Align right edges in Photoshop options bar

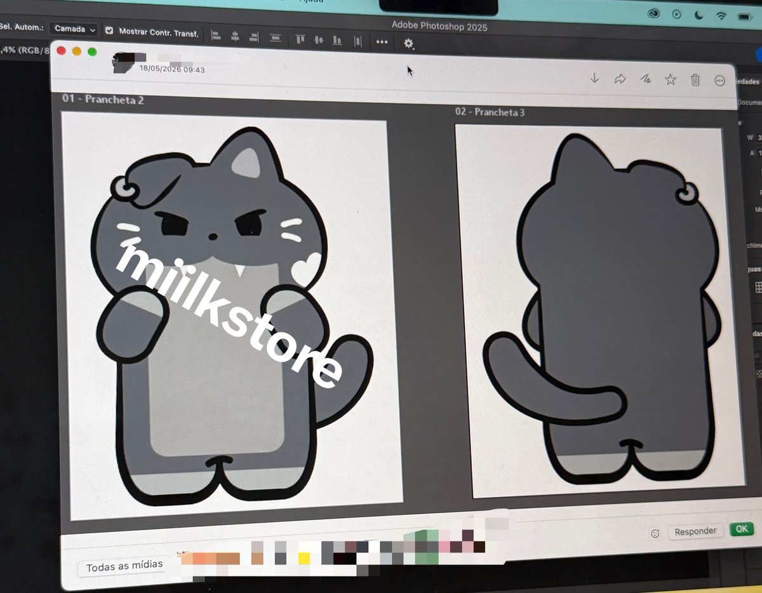coord(255,37)
